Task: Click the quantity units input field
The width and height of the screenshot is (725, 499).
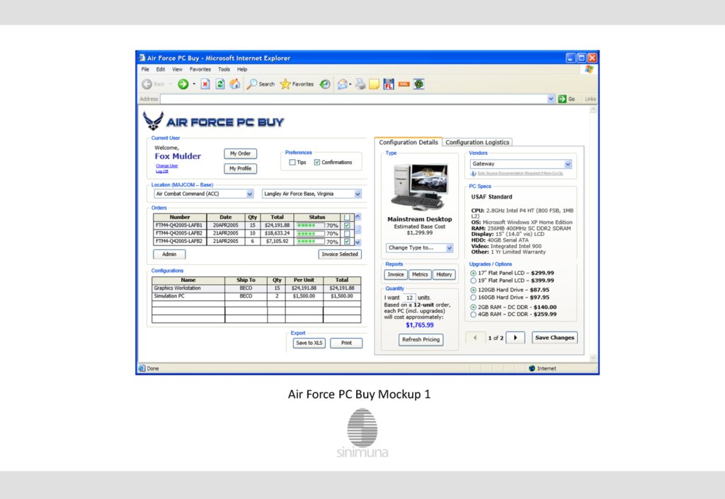Action: pos(409,298)
